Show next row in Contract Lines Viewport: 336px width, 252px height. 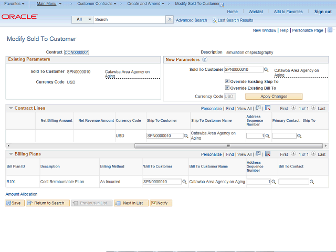[313, 108]
